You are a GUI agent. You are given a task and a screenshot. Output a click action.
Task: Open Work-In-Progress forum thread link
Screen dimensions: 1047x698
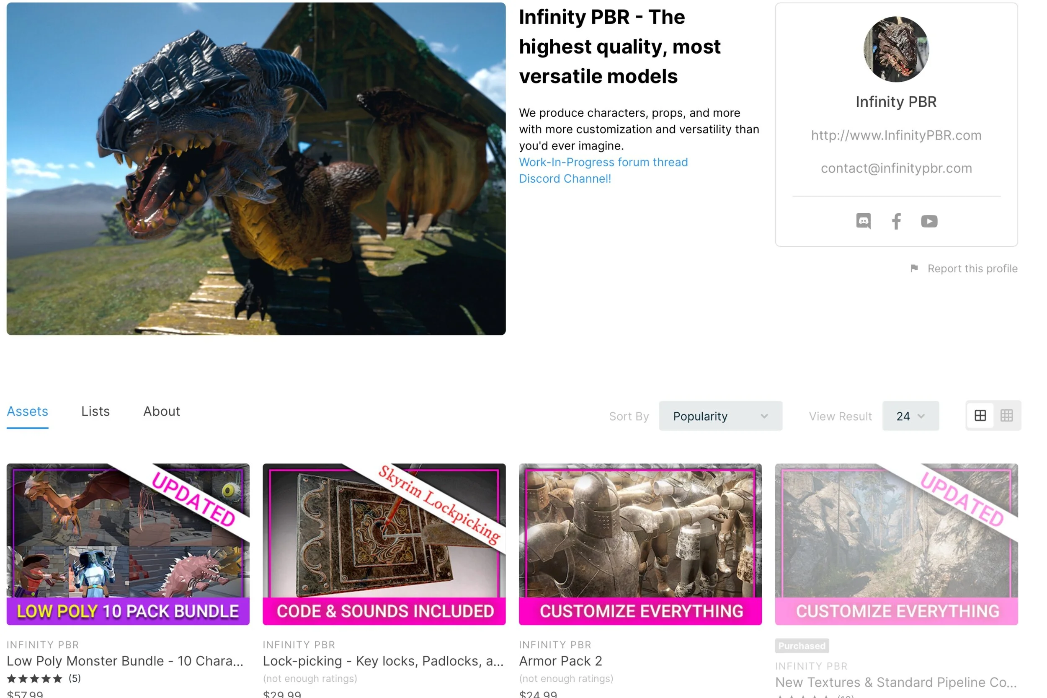coord(603,162)
